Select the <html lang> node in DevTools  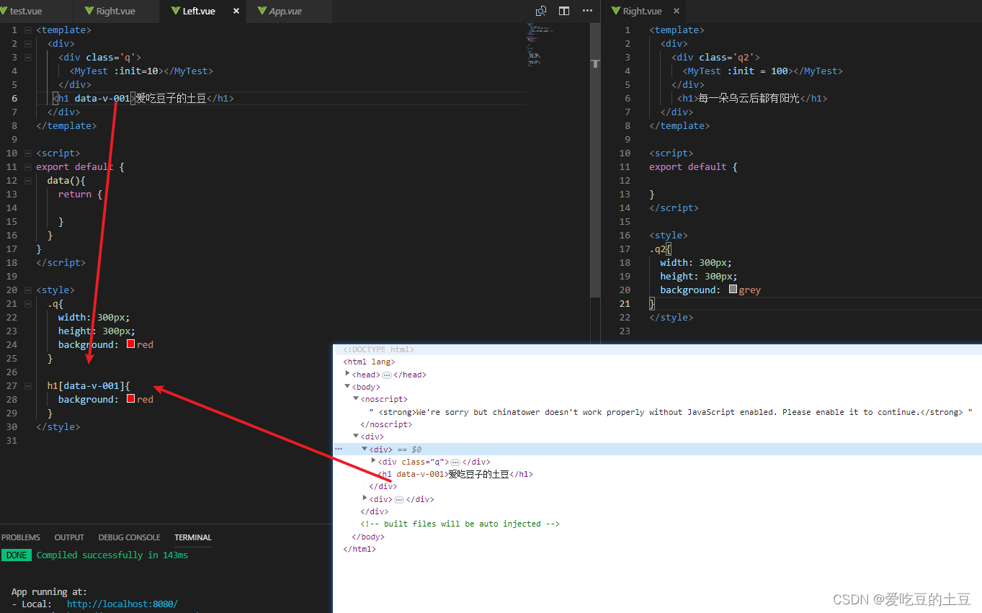[x=369, y=362]
